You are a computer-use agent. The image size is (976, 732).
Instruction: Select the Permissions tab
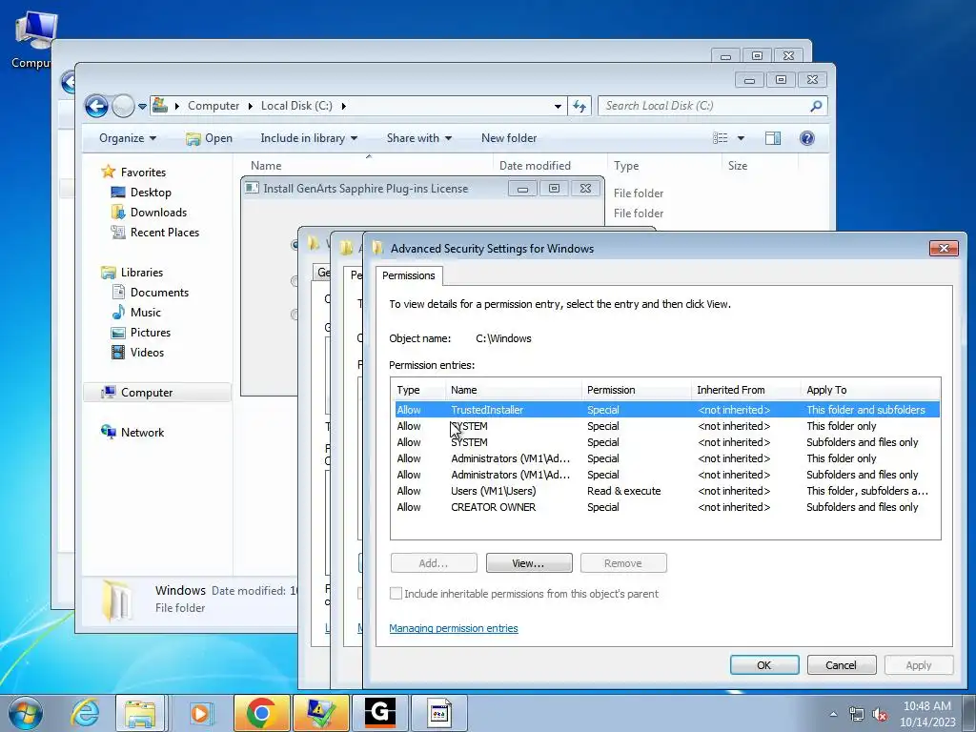(408, 275)
